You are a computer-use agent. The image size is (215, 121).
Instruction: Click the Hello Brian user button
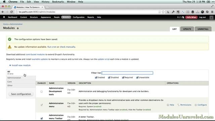(x=191, y=17)
